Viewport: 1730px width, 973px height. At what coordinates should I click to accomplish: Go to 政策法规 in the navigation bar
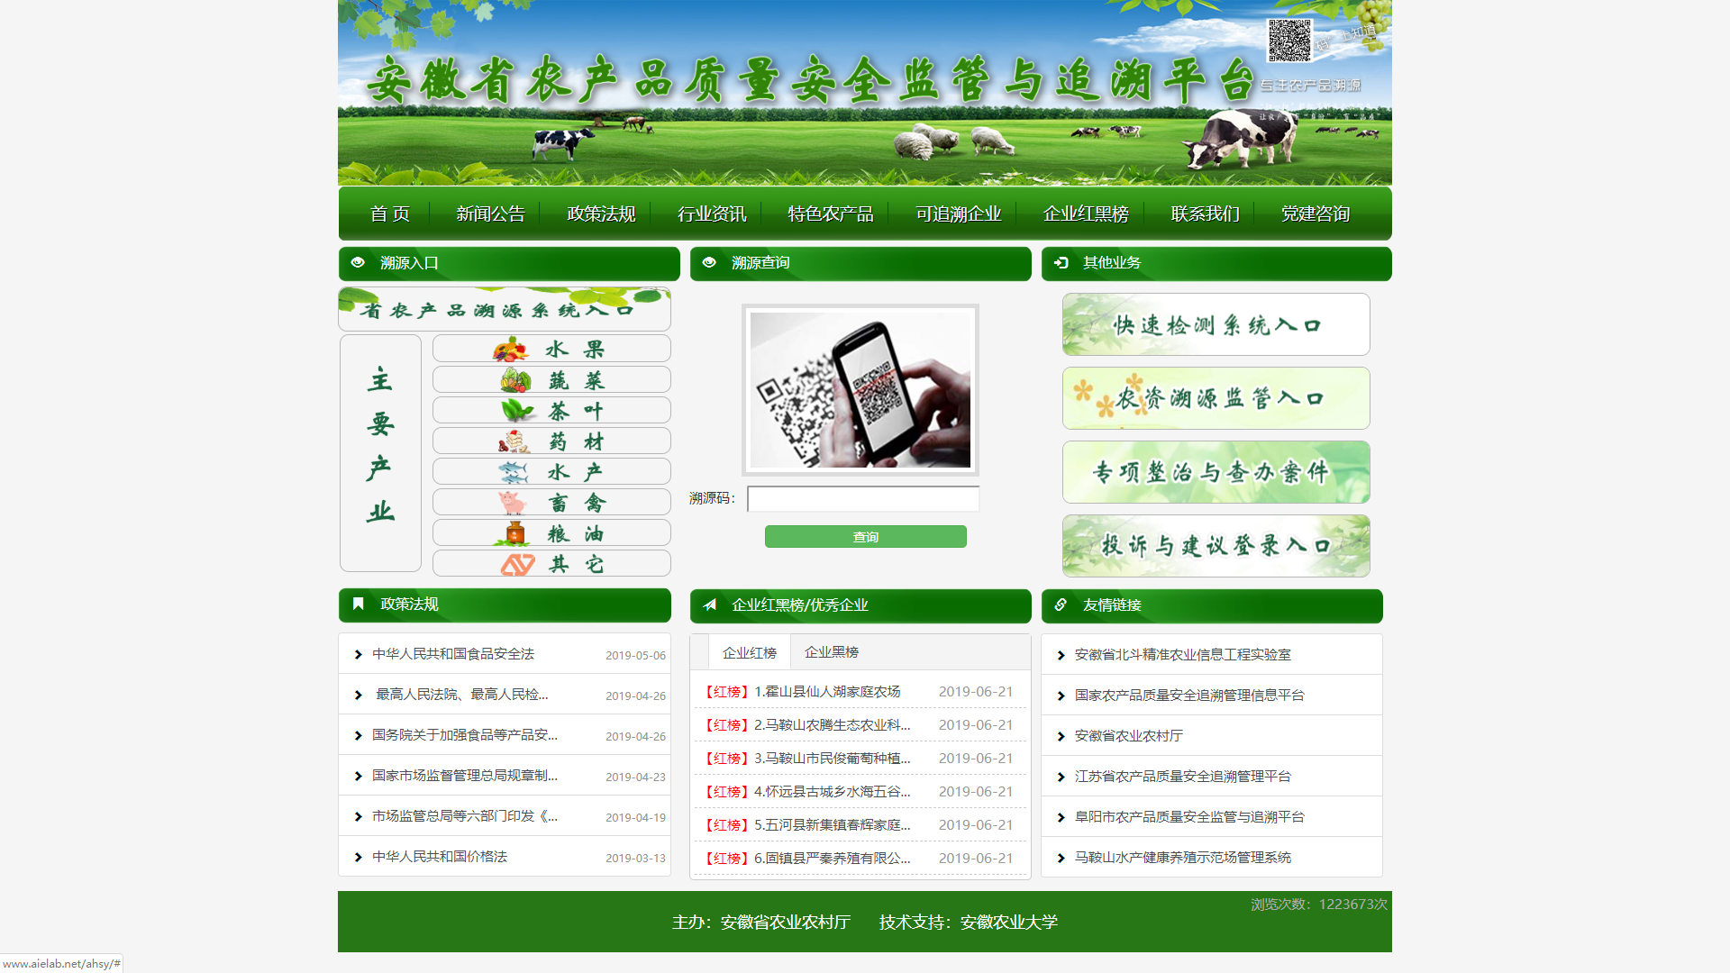click(602, 214)
